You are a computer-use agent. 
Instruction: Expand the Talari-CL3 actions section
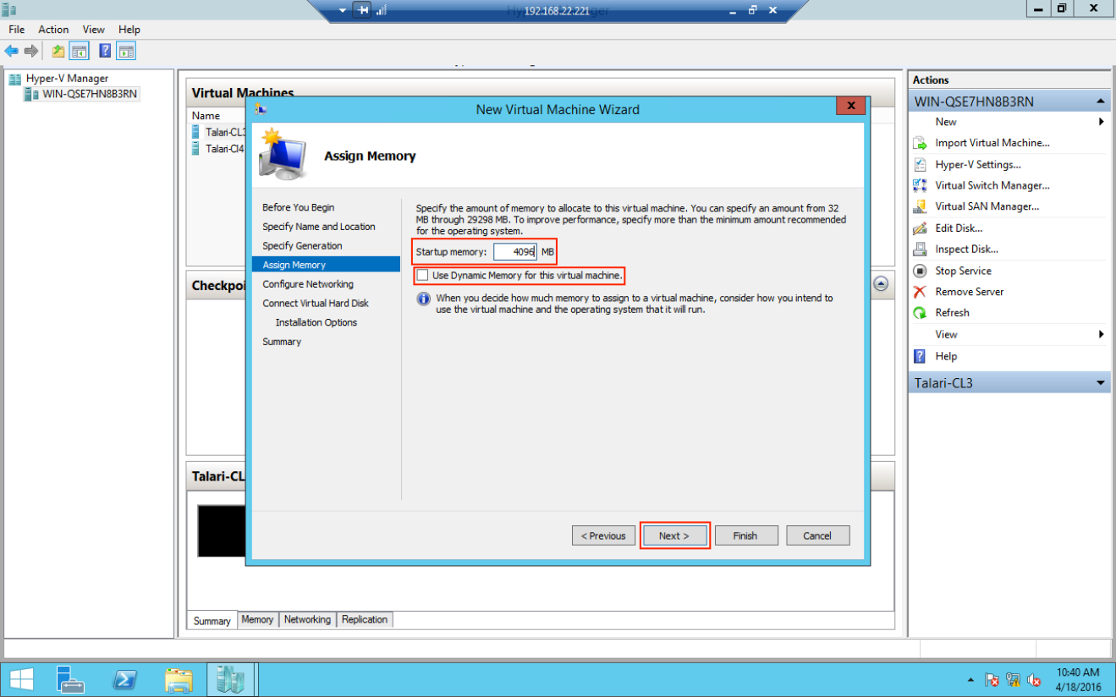point(1101,383)
